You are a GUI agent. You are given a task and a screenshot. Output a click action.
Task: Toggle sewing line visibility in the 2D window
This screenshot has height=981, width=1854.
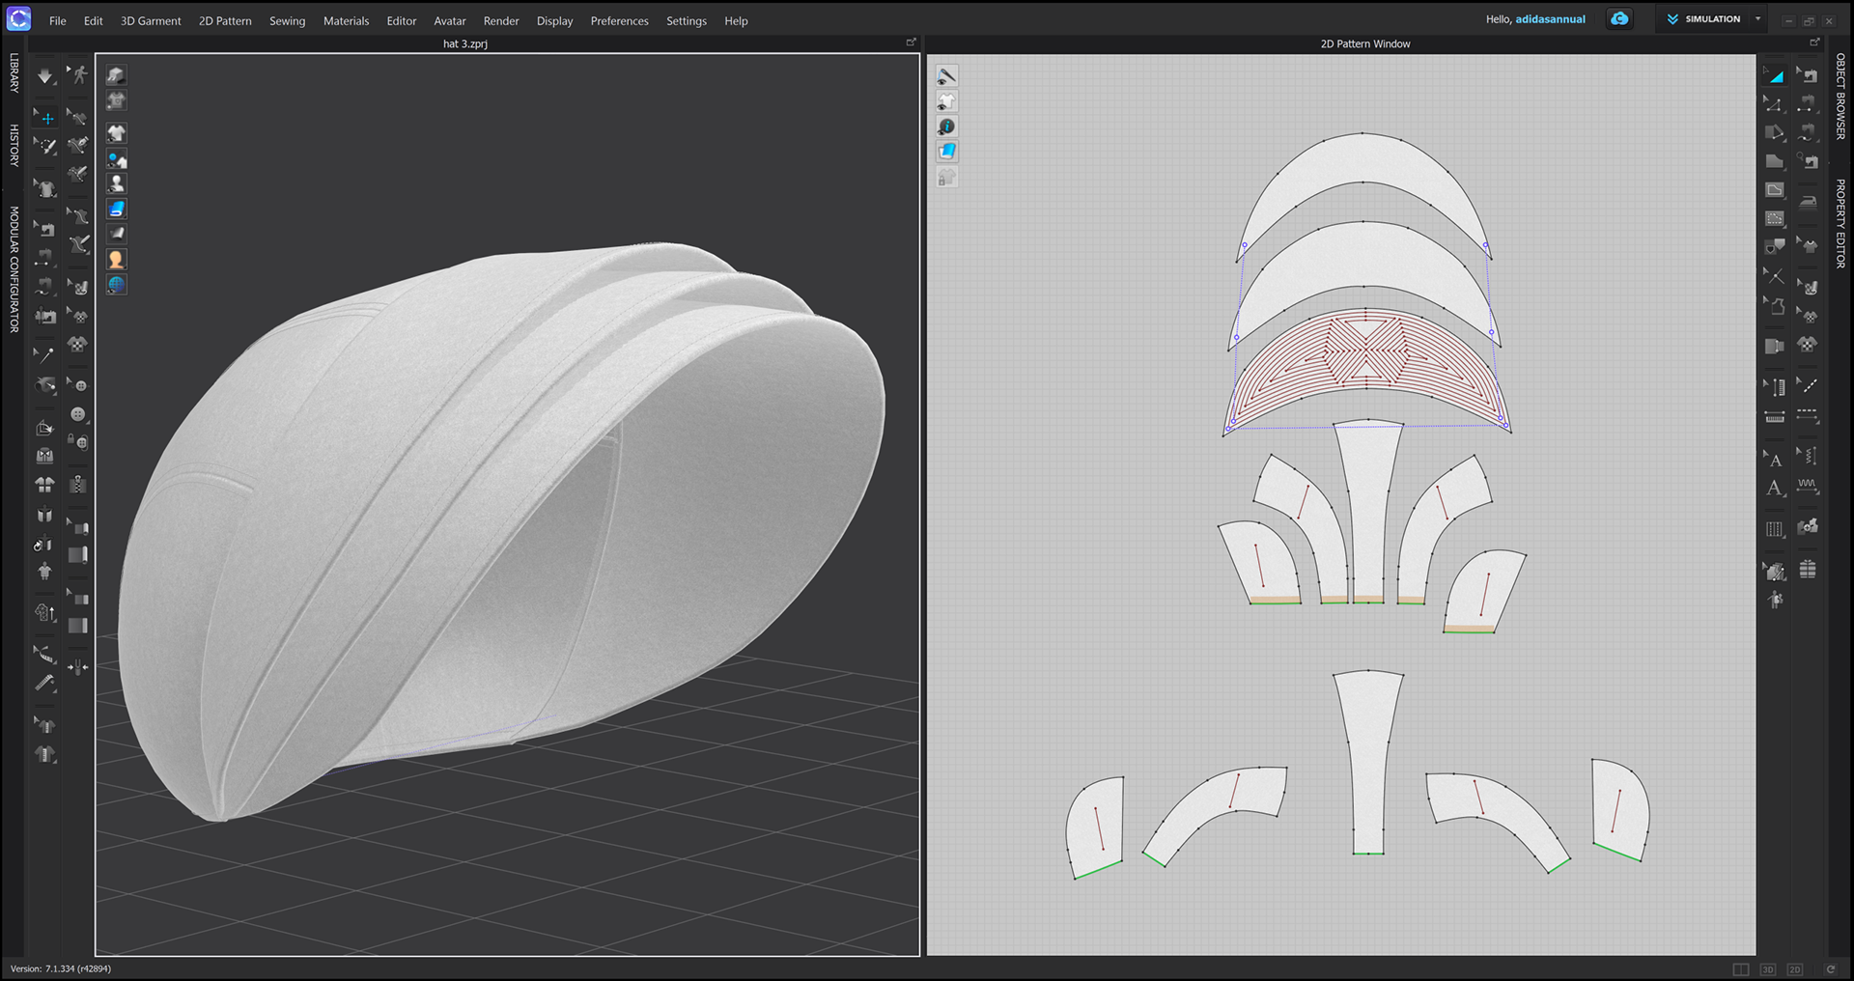click(x=947, y=75)
